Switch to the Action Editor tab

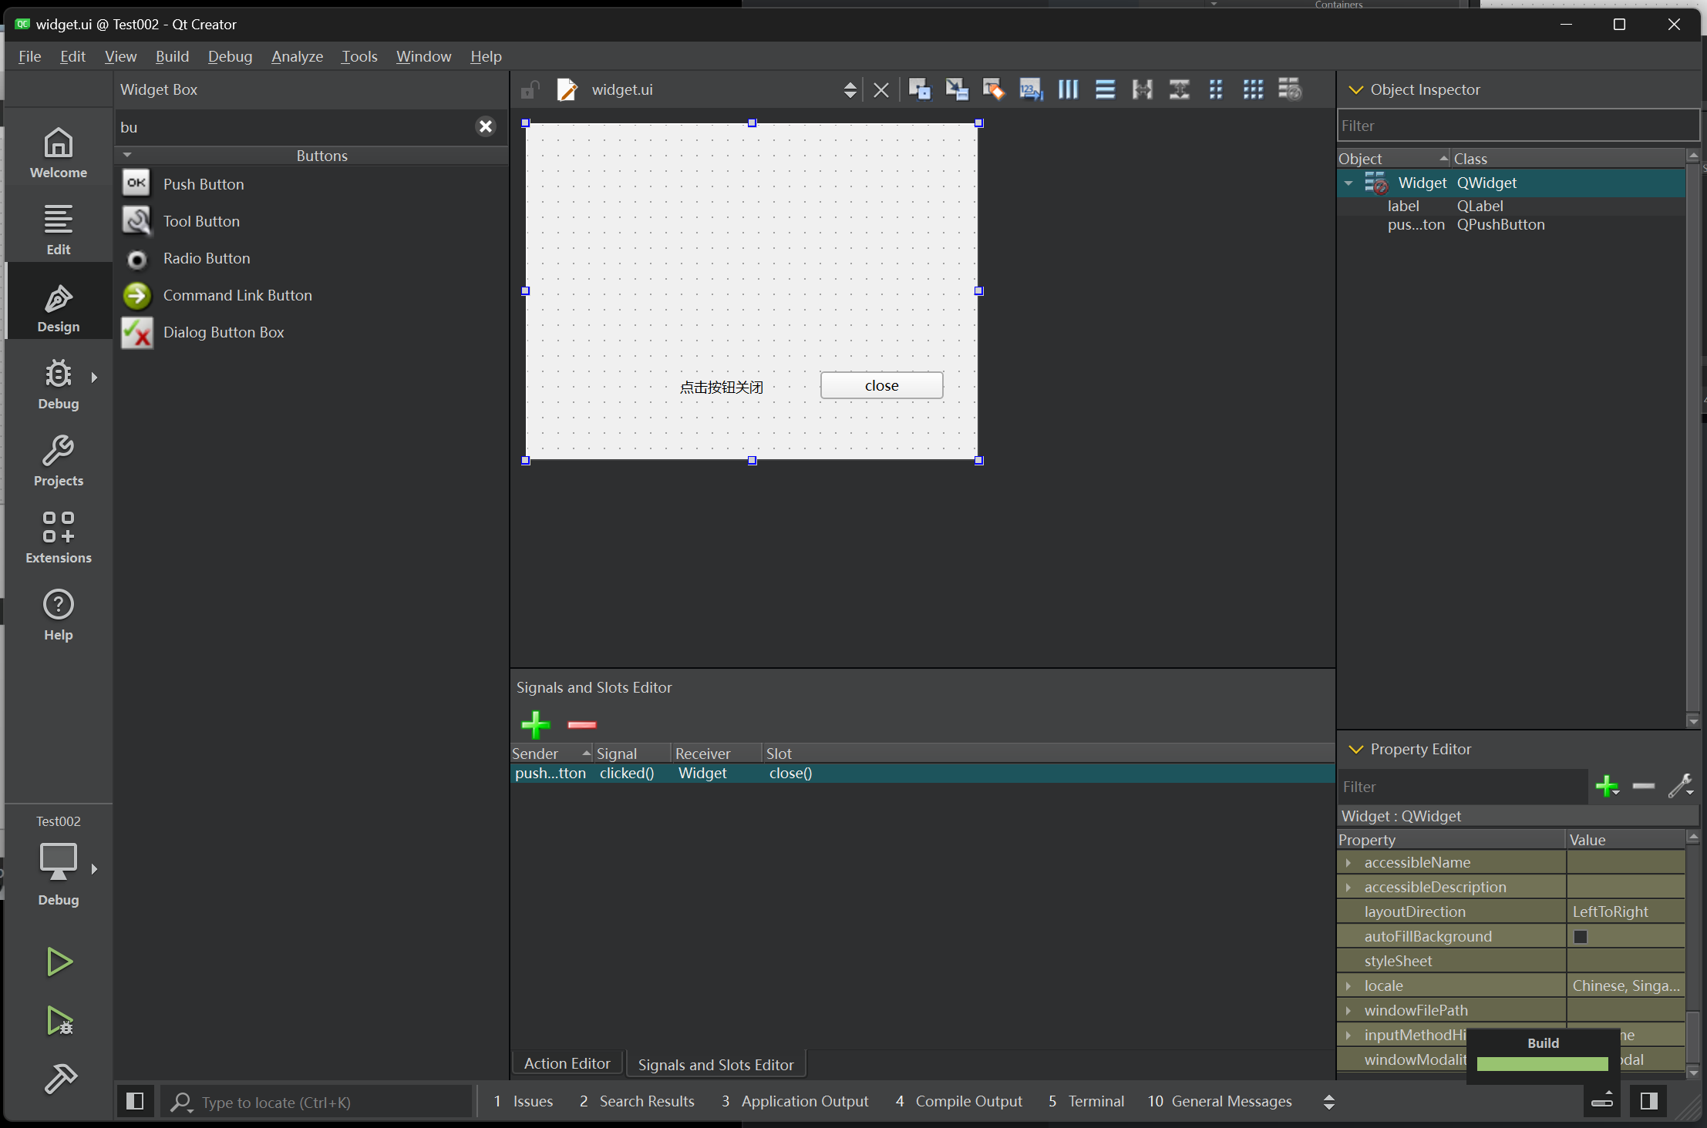pos(567,1064)
